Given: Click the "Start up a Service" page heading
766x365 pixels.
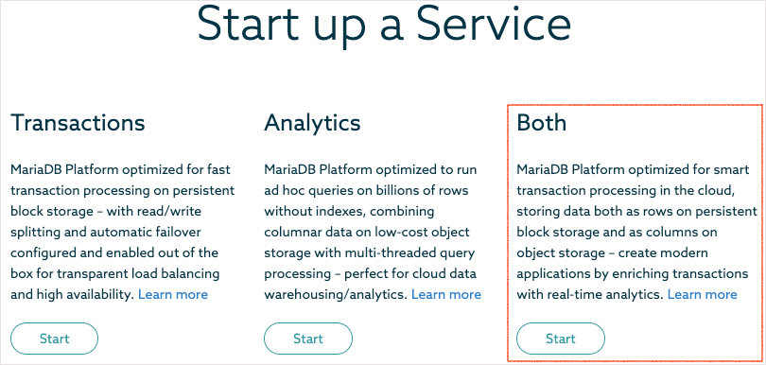Looking at the screenshot, I should tap(384, 24).
